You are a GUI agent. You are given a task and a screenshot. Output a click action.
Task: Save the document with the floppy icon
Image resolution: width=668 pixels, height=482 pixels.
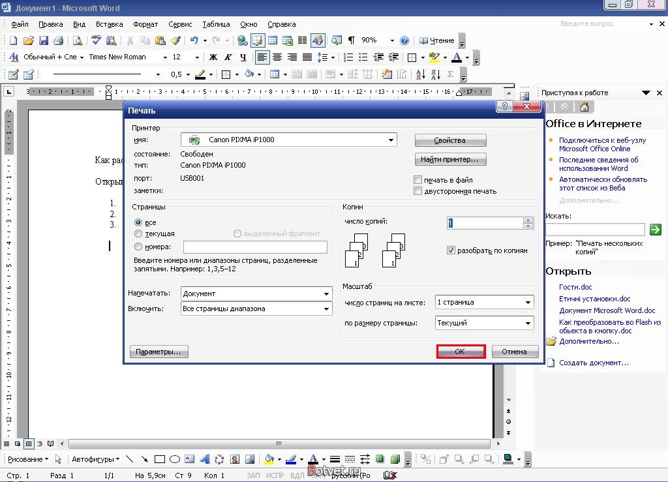coord(43,40)
